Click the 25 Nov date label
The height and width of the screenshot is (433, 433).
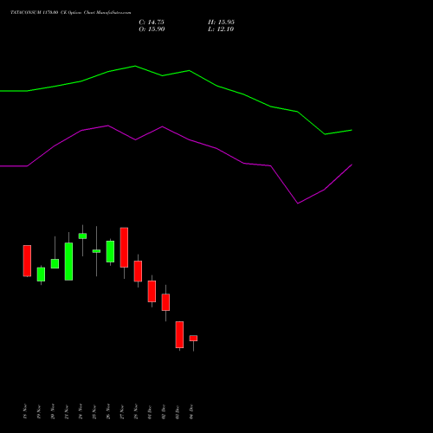pyautogui.click(x=94, y=411)
